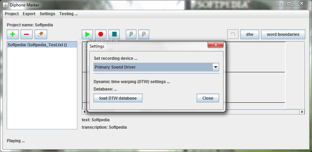
Task: Click the word boundaries button
Action: (x=283, y=34)
